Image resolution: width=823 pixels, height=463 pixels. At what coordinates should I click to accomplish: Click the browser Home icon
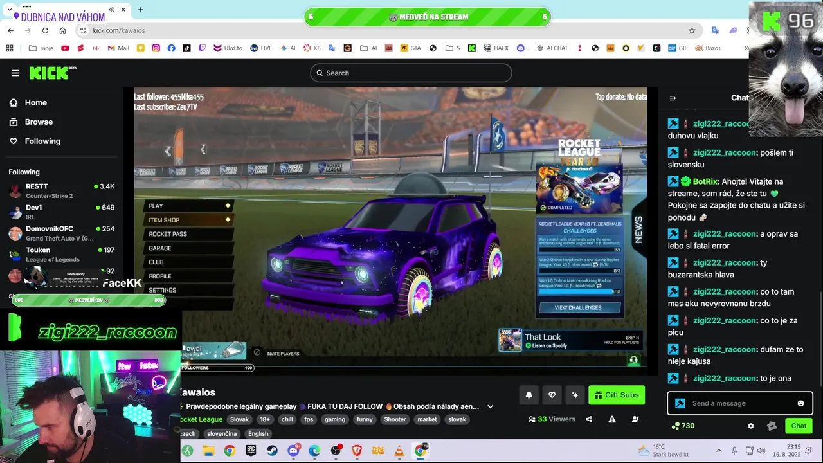point(62,30)
